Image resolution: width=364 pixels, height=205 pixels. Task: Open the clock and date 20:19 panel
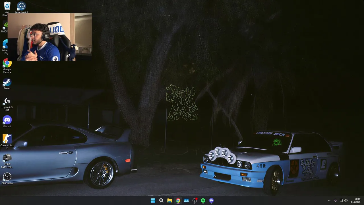click(x=355, y=200)
